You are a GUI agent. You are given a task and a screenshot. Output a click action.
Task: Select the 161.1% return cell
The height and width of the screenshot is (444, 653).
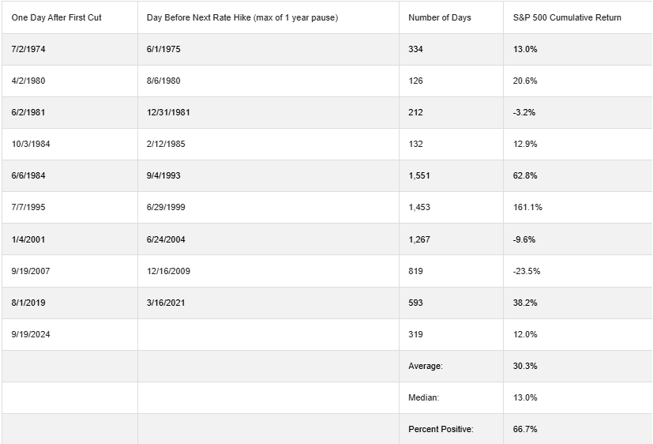point(578,207)
